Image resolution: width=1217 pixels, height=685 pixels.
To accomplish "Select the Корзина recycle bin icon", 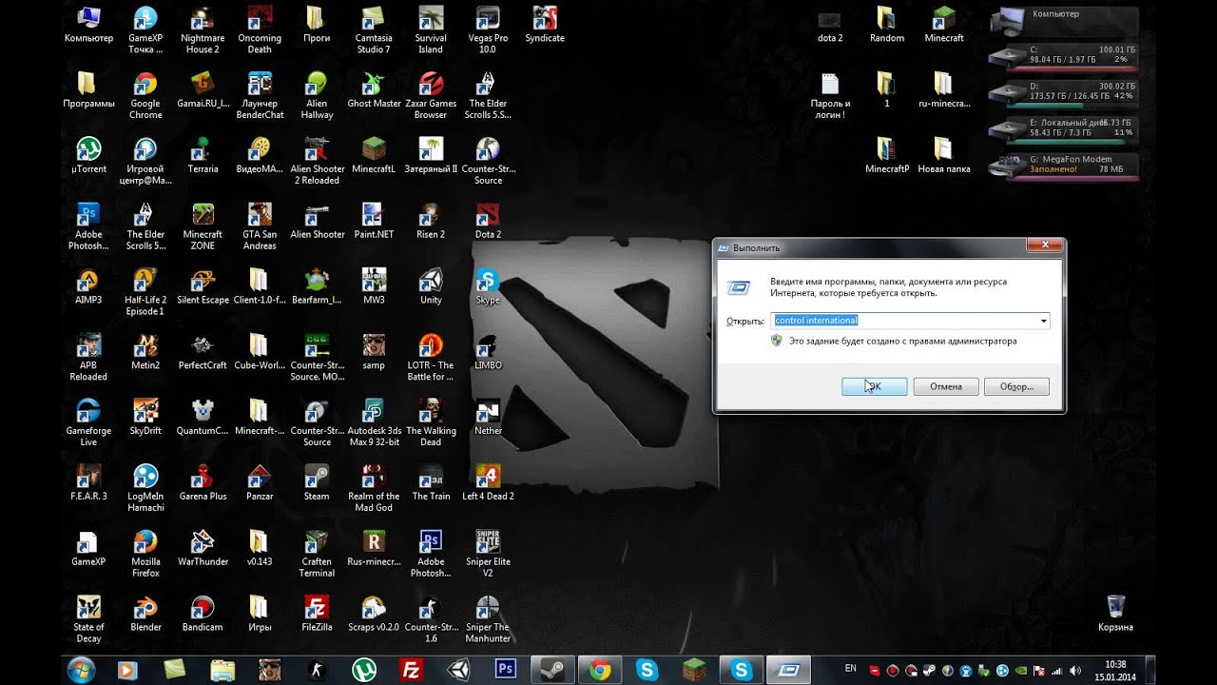I will (1115, 613).
